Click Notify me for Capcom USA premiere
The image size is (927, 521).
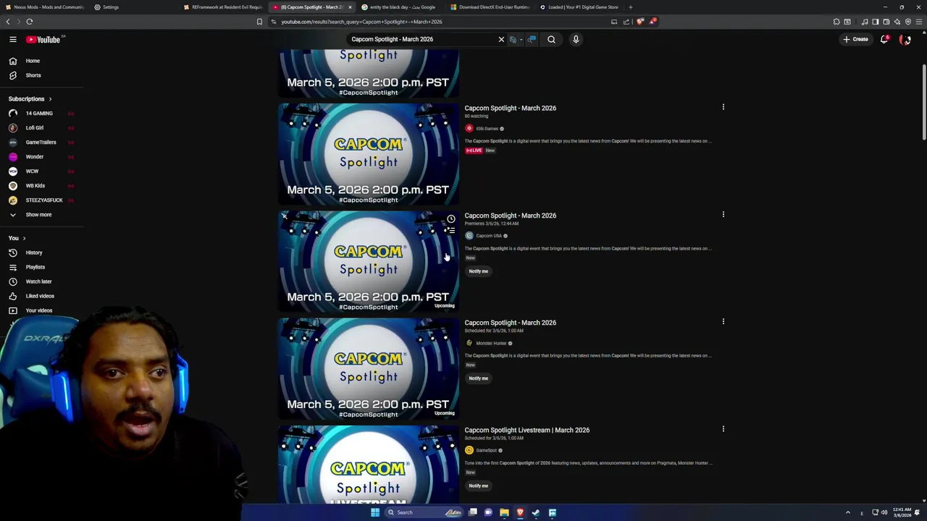point(478,271)
